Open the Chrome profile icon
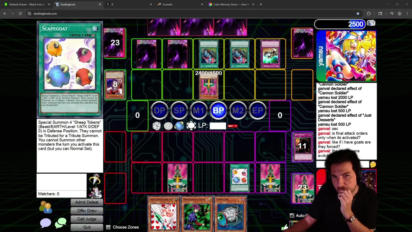 click(399, 14)
